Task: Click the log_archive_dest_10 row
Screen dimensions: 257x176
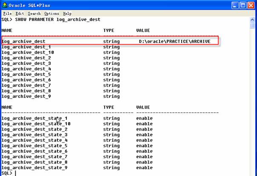Action: [61, 53]
